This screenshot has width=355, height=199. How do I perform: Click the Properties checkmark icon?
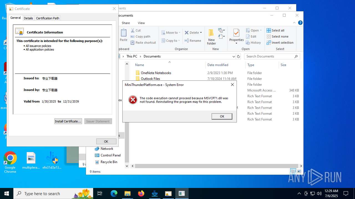click(236, 33)
